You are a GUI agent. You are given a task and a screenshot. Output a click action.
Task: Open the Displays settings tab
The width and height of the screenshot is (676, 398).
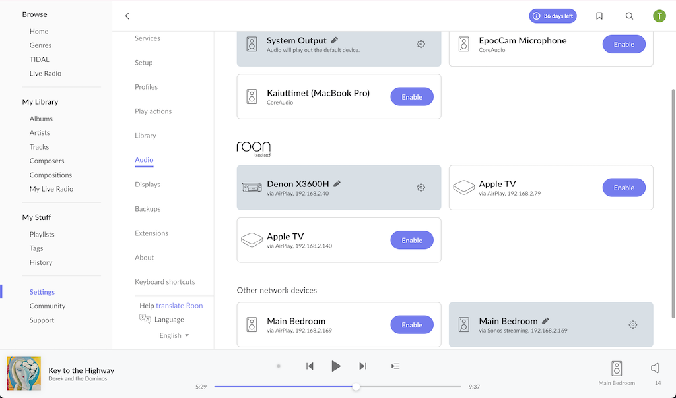[x=147, y=184]
